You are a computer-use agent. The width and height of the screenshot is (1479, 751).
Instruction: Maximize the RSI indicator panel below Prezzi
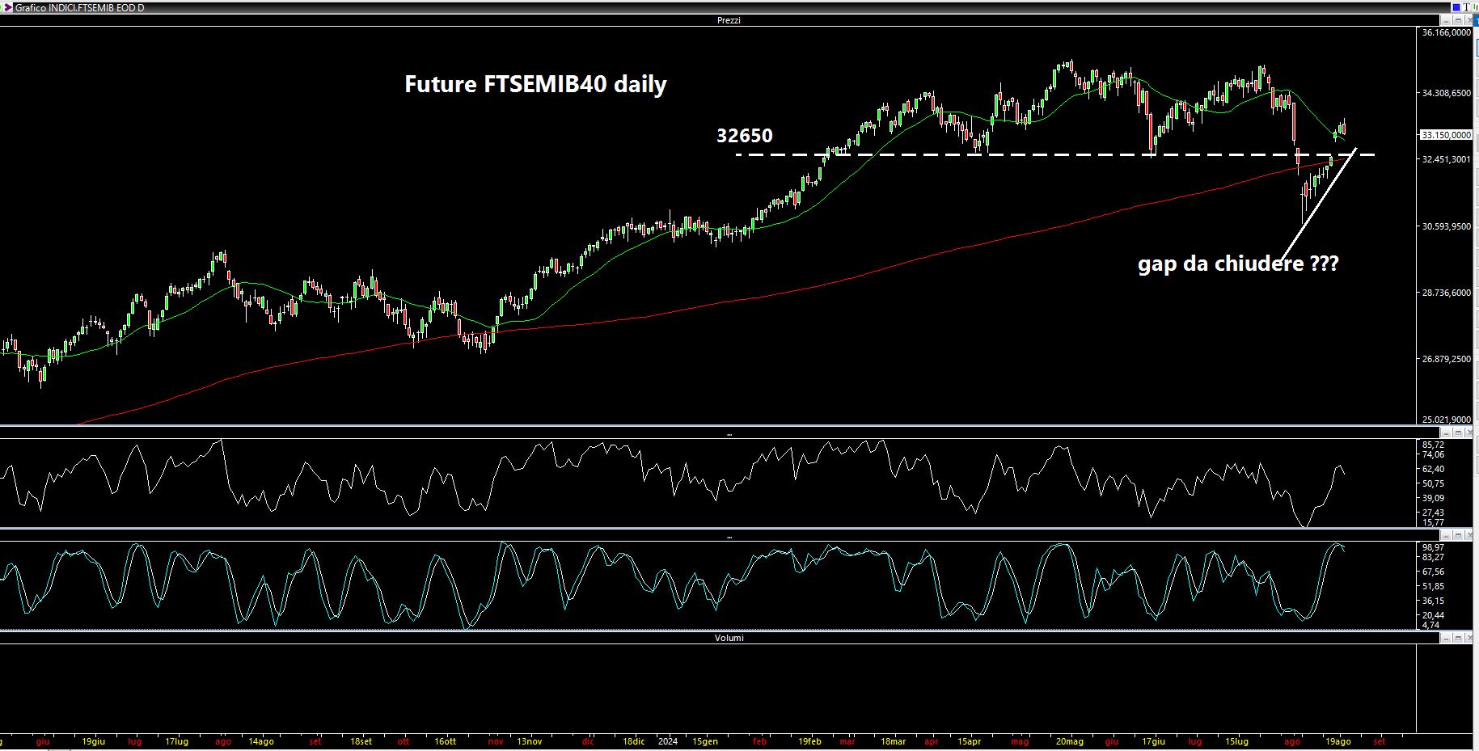(x=1458, y=432)
